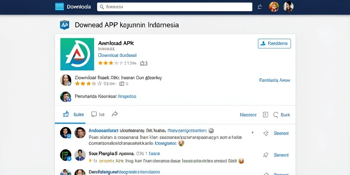The width and height of the screenshot is (350, 175).
Task: Open first commenter's avatar with blue badge
Action: (66, 133)
